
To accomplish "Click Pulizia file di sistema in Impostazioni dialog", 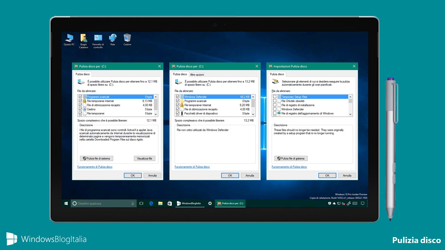I will pyautogui.click(x=291, y=158).
